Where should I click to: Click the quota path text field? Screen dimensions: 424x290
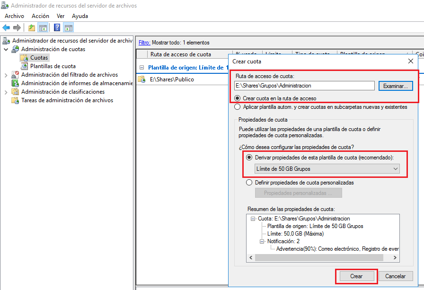[x=304, y=86]
